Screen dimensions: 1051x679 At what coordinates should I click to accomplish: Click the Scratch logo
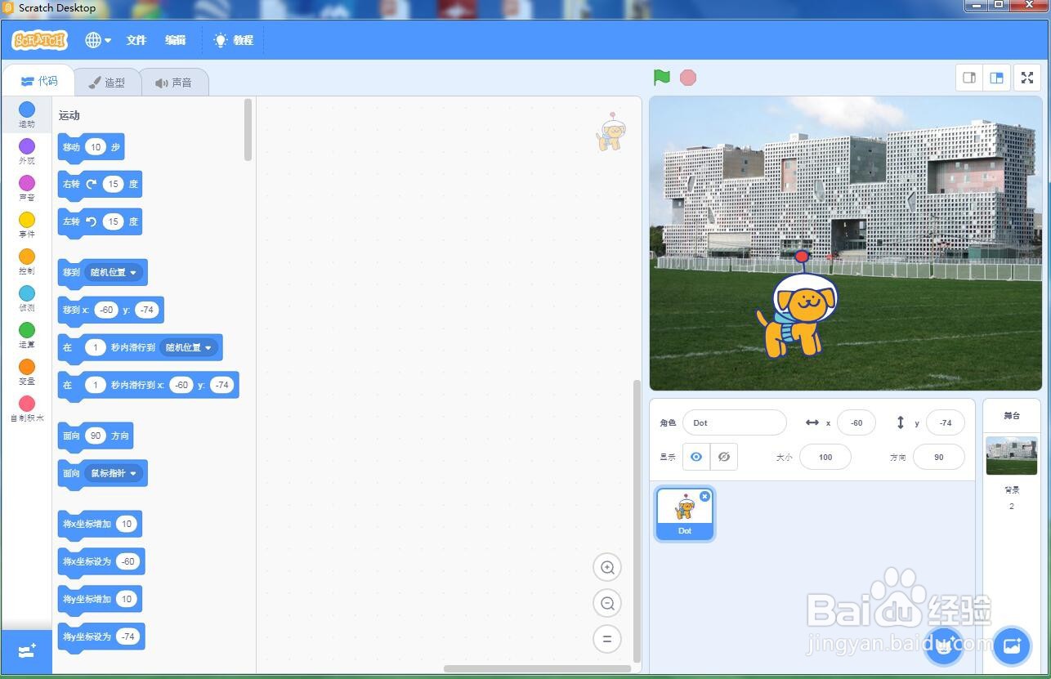pyautogui.click(x=39, y=40)
